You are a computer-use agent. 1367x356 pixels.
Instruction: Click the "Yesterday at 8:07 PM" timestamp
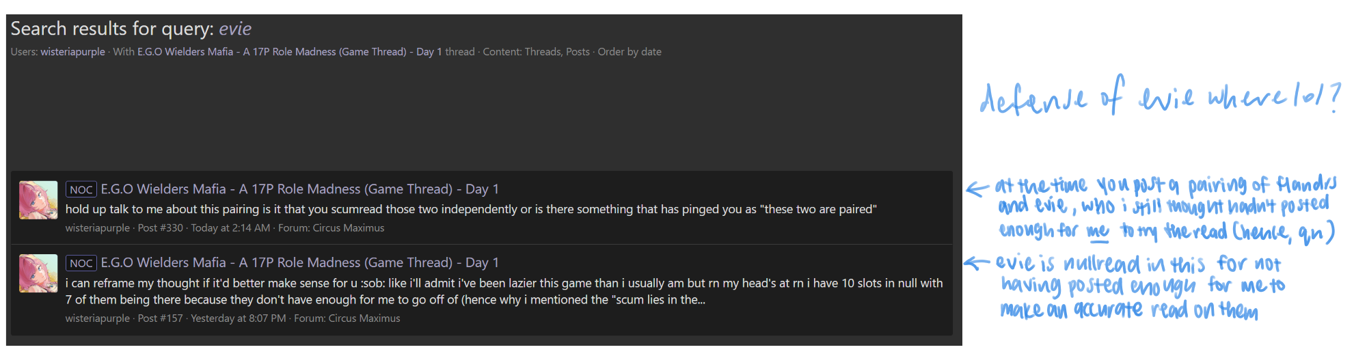click(239, 318)
